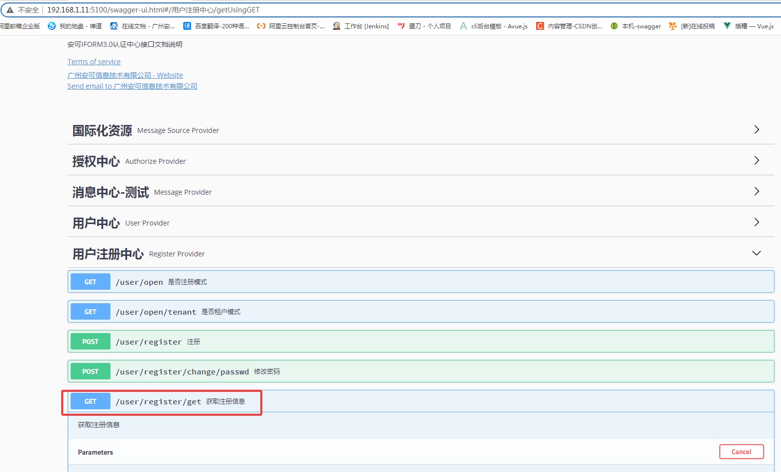The width and height of the screenshot is (781, 472).
Task: Click the Cancel button in Parameters
Action: (x=741, y=452)
